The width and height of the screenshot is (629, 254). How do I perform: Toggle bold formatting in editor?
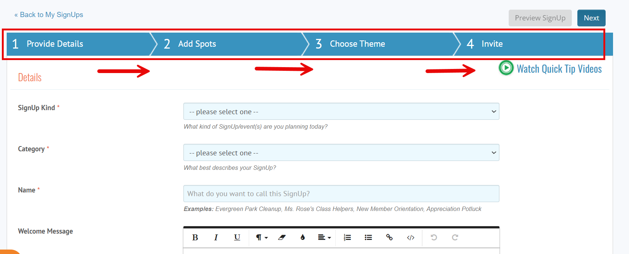[195, 238]
